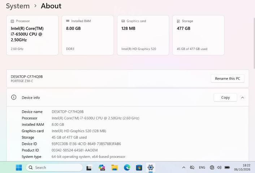Launch Microsoft Edge from the taskbar
Image resolution: width=255 pixels, height=173 pixels.
[127, 168]
